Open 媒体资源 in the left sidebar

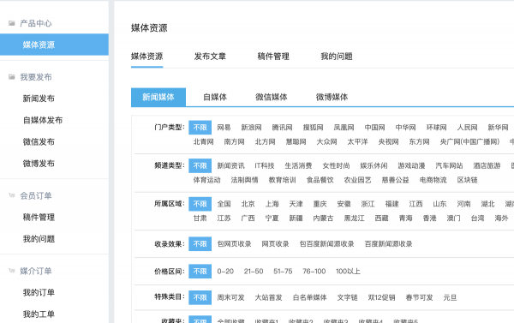[x=54, y=45]
